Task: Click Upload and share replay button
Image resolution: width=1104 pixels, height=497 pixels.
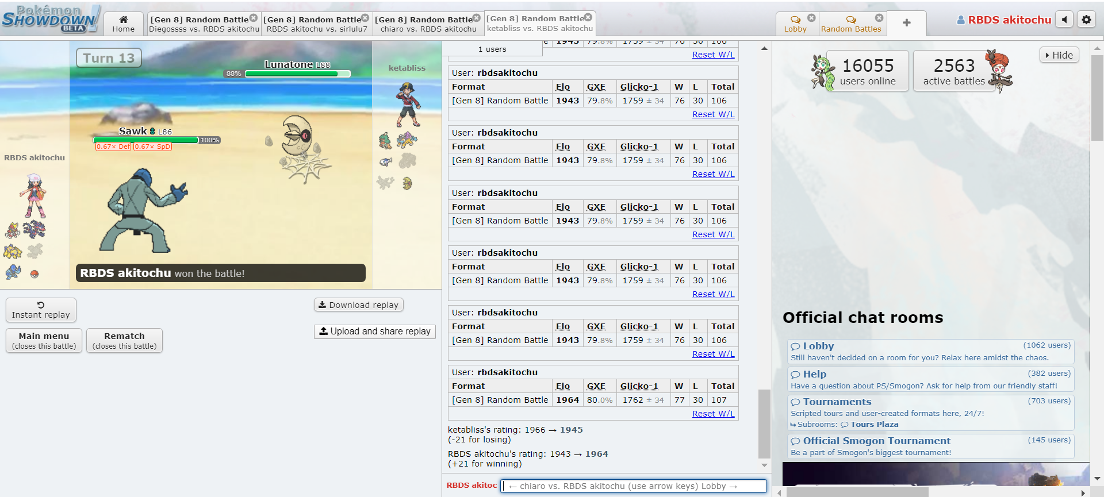Action: click(375, 332)
